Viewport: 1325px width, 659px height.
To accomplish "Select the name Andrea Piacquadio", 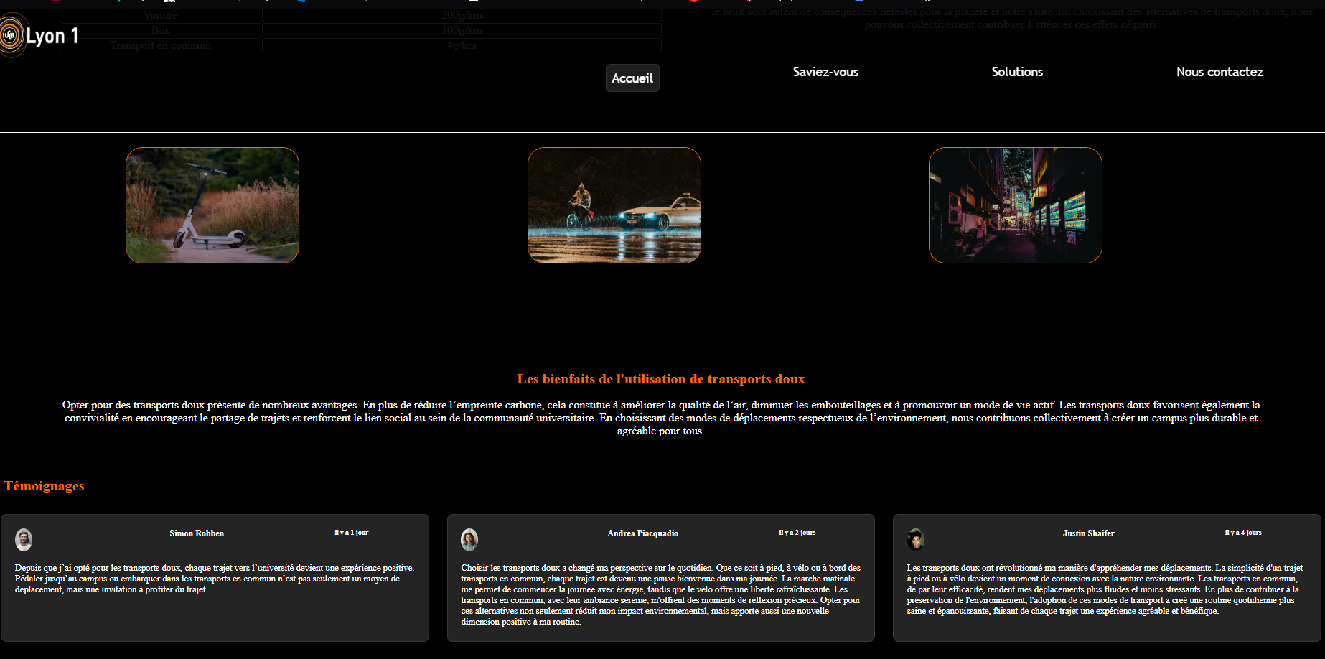I will coord(642,533).
